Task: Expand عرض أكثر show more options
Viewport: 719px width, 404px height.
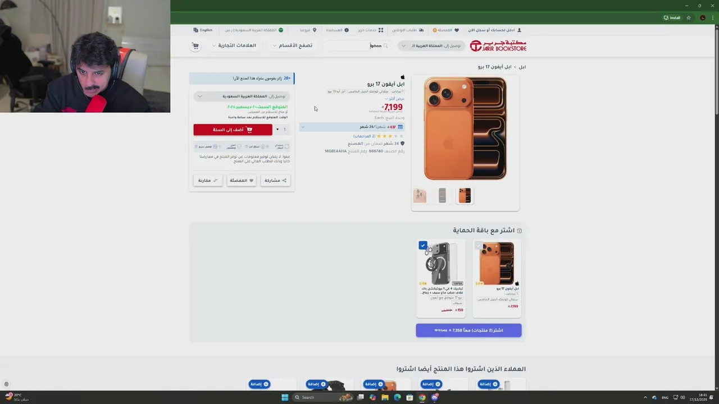Action: 394,98
